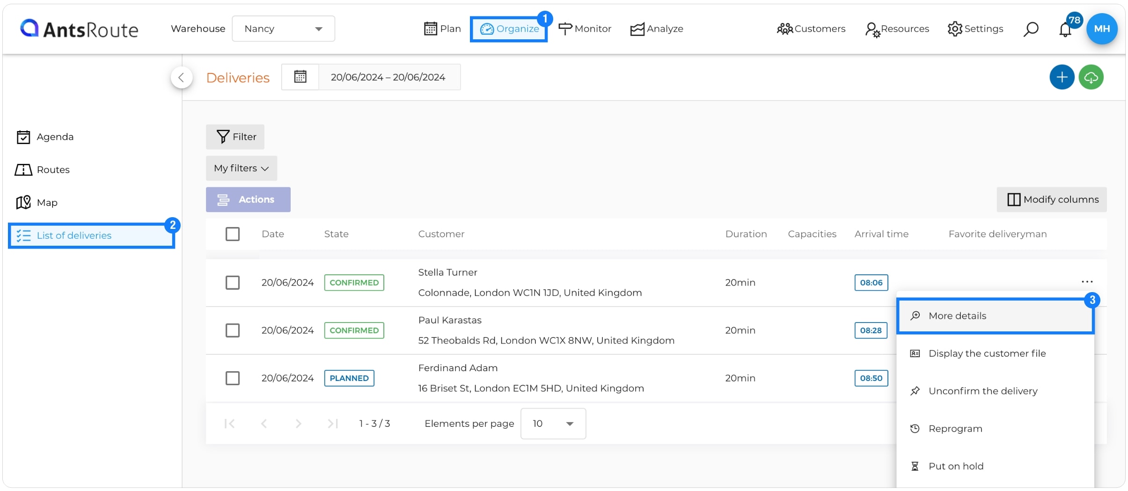Click address 52 Theobalds Rd, London

(546, 340)
